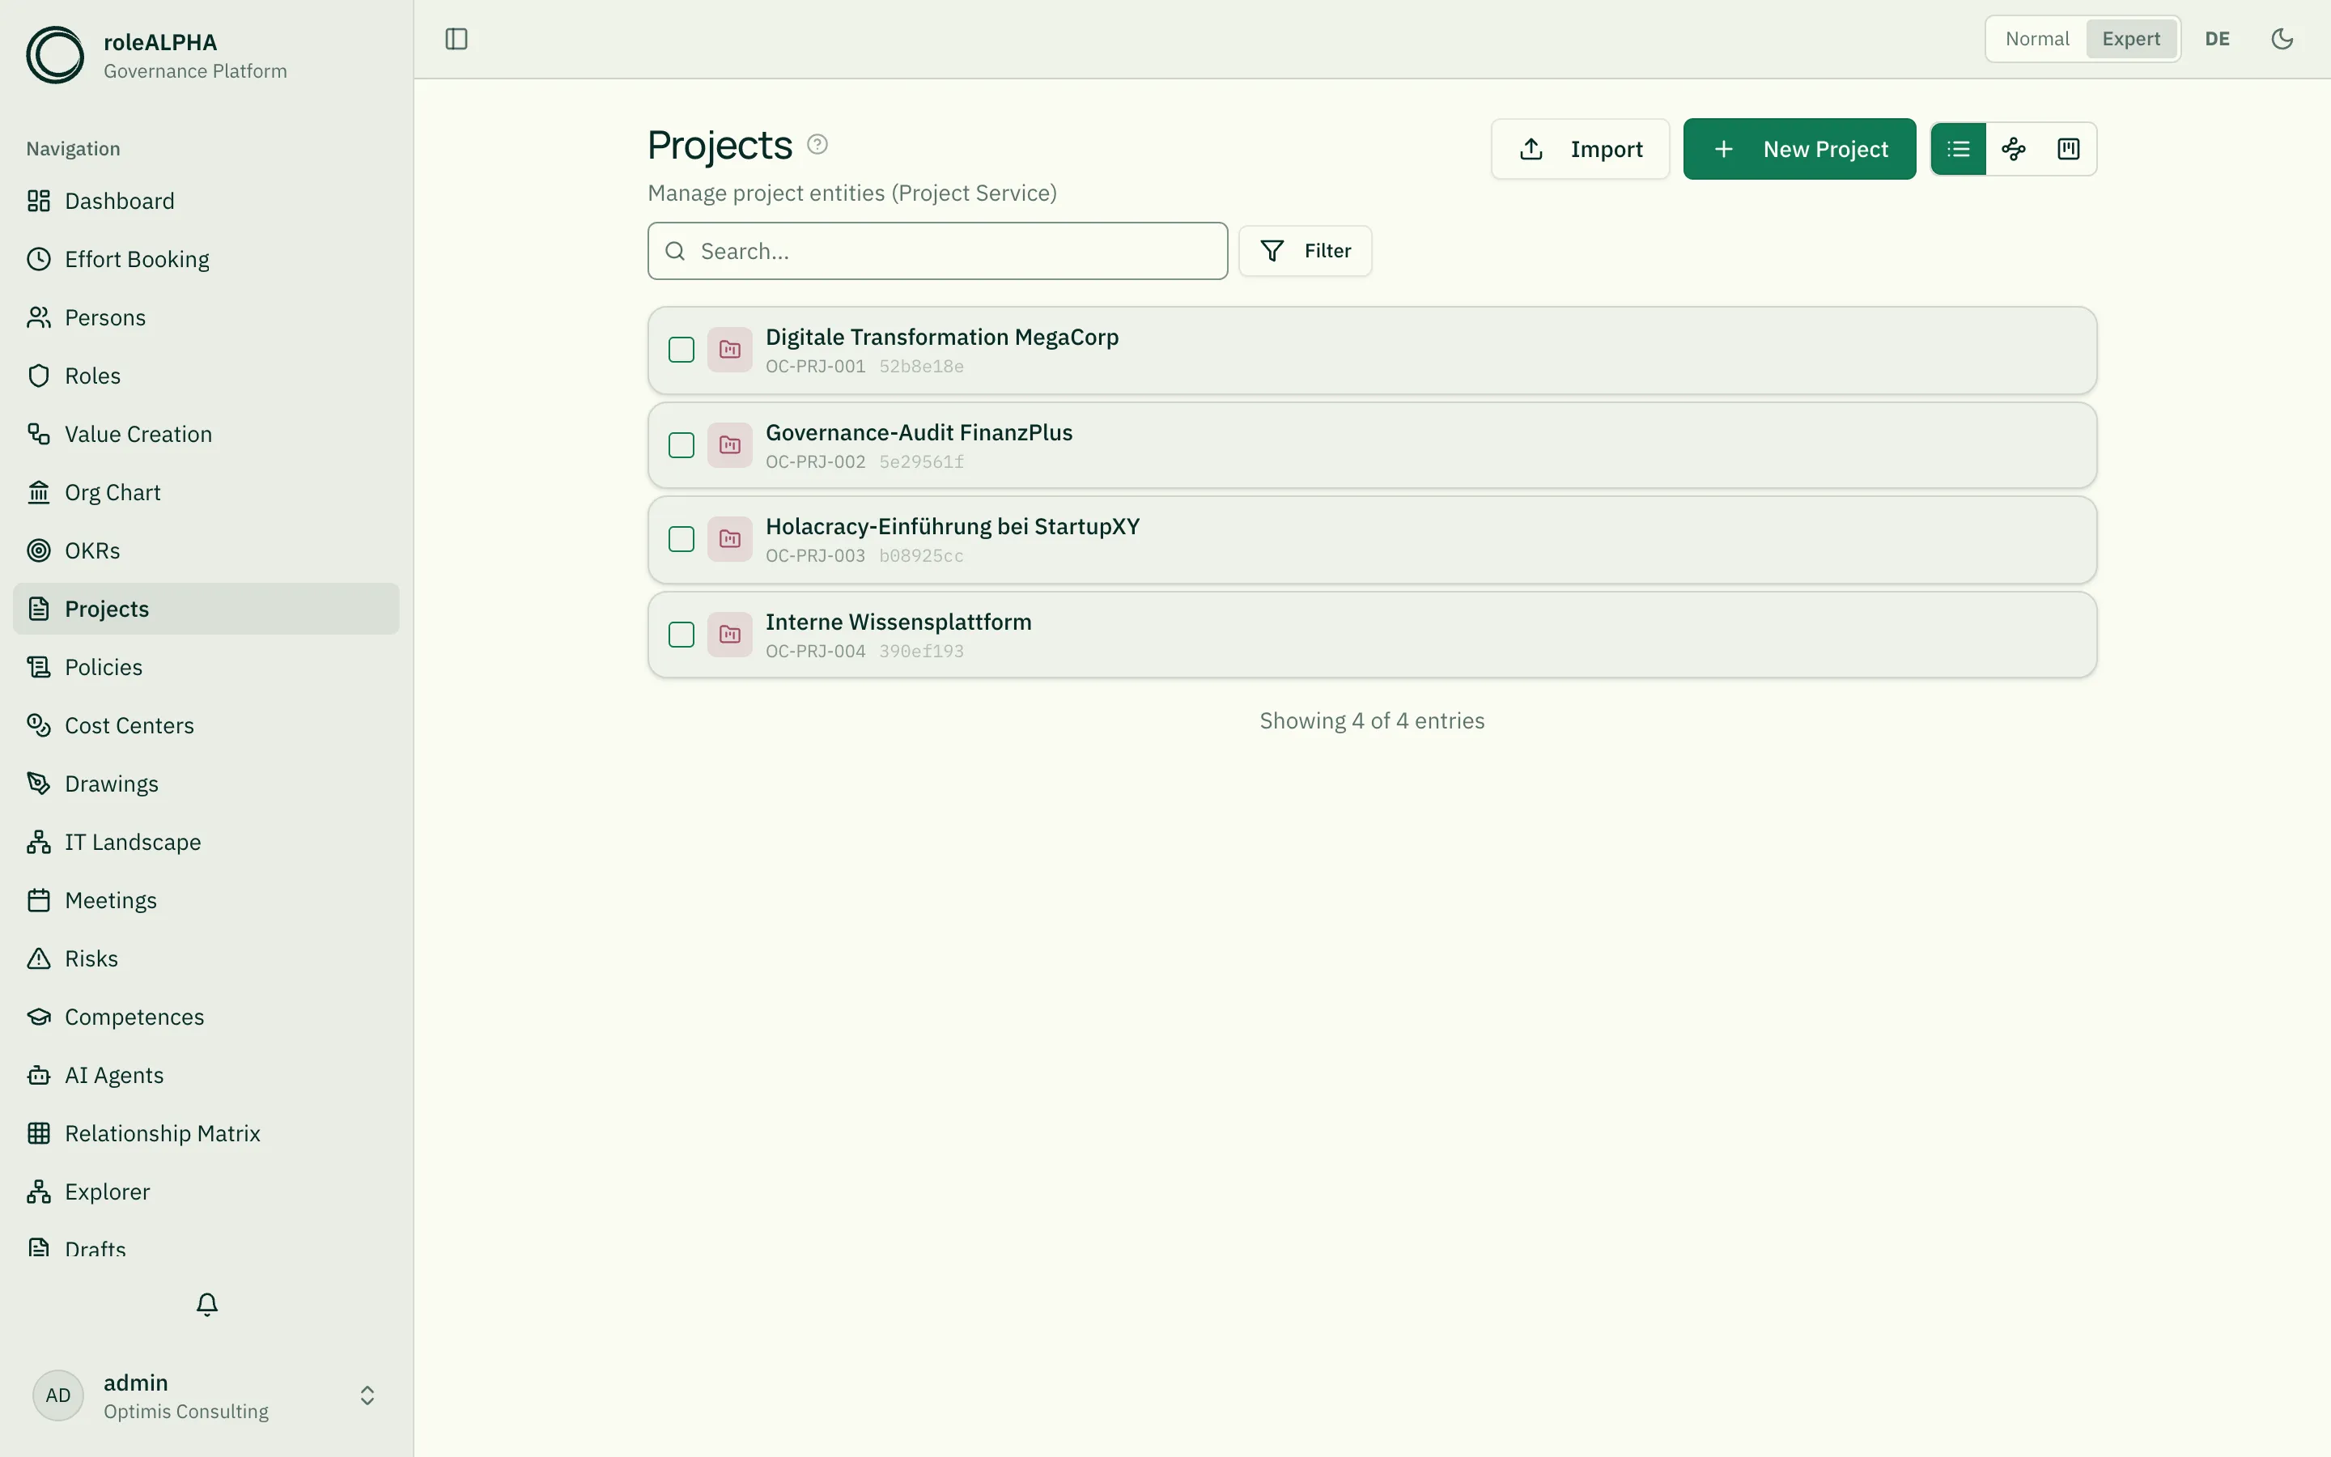The height and width of the screenshot is (1457, 2331).
Task: Select checkbox for Governance-Audit FinanzPlus
Action: click(x=681, y=445)
